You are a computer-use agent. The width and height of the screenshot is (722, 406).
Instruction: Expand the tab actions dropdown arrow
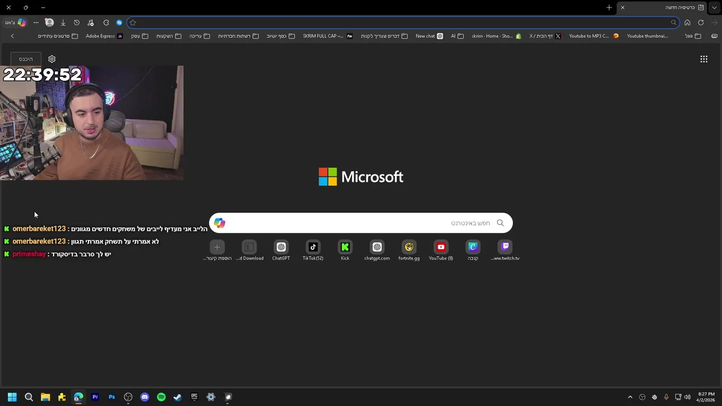tap(715, 7)
